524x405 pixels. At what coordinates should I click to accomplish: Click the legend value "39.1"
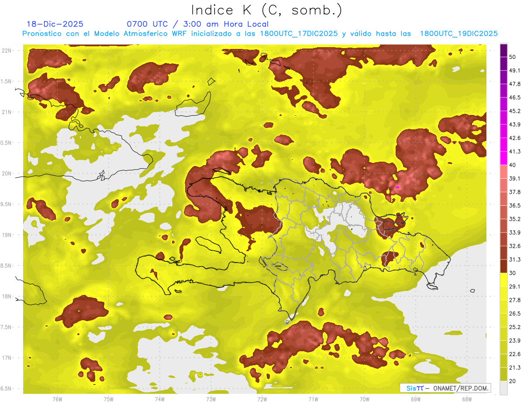515,178
